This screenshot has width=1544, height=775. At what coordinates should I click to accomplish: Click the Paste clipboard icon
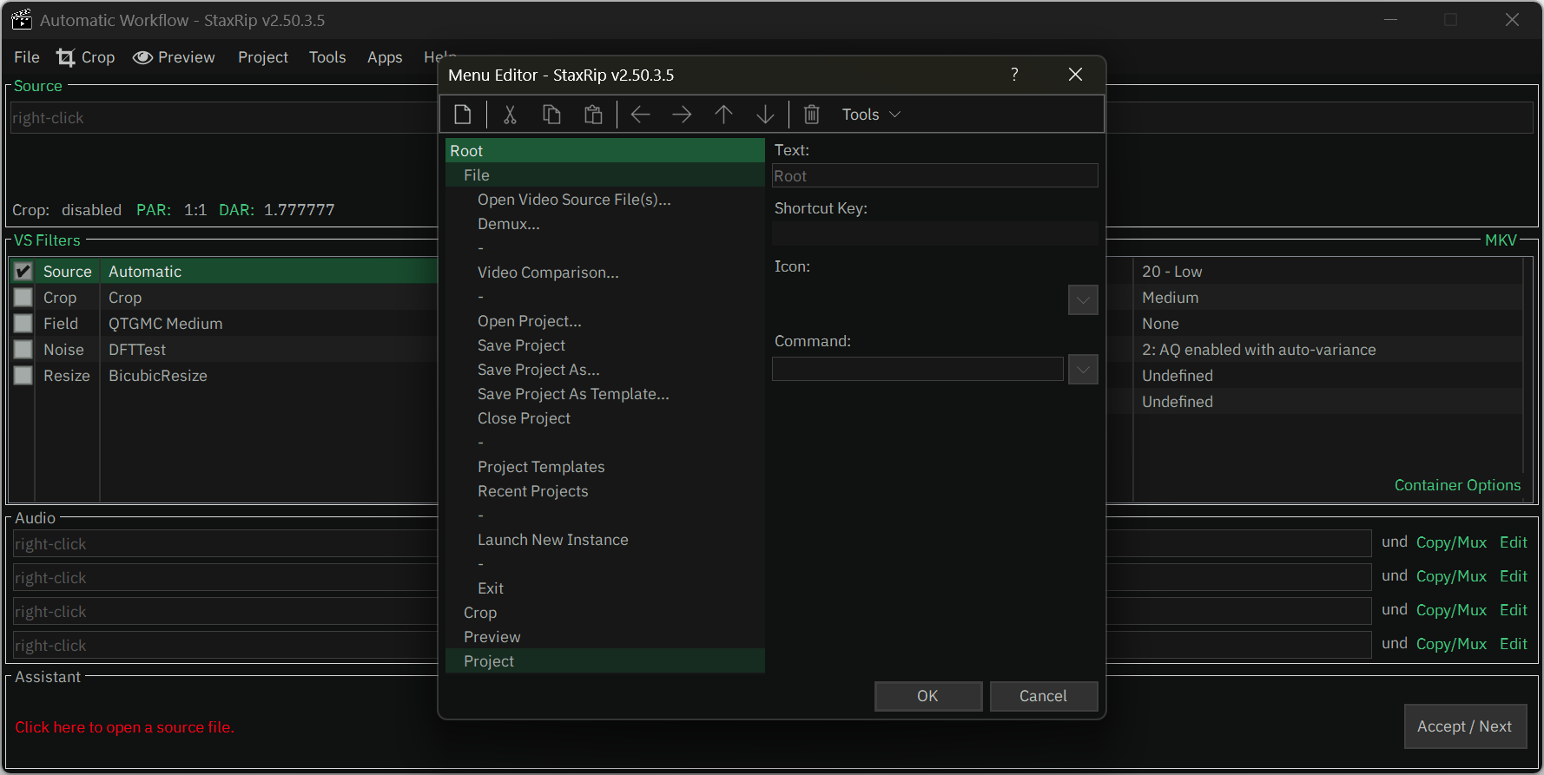(593, 115)
